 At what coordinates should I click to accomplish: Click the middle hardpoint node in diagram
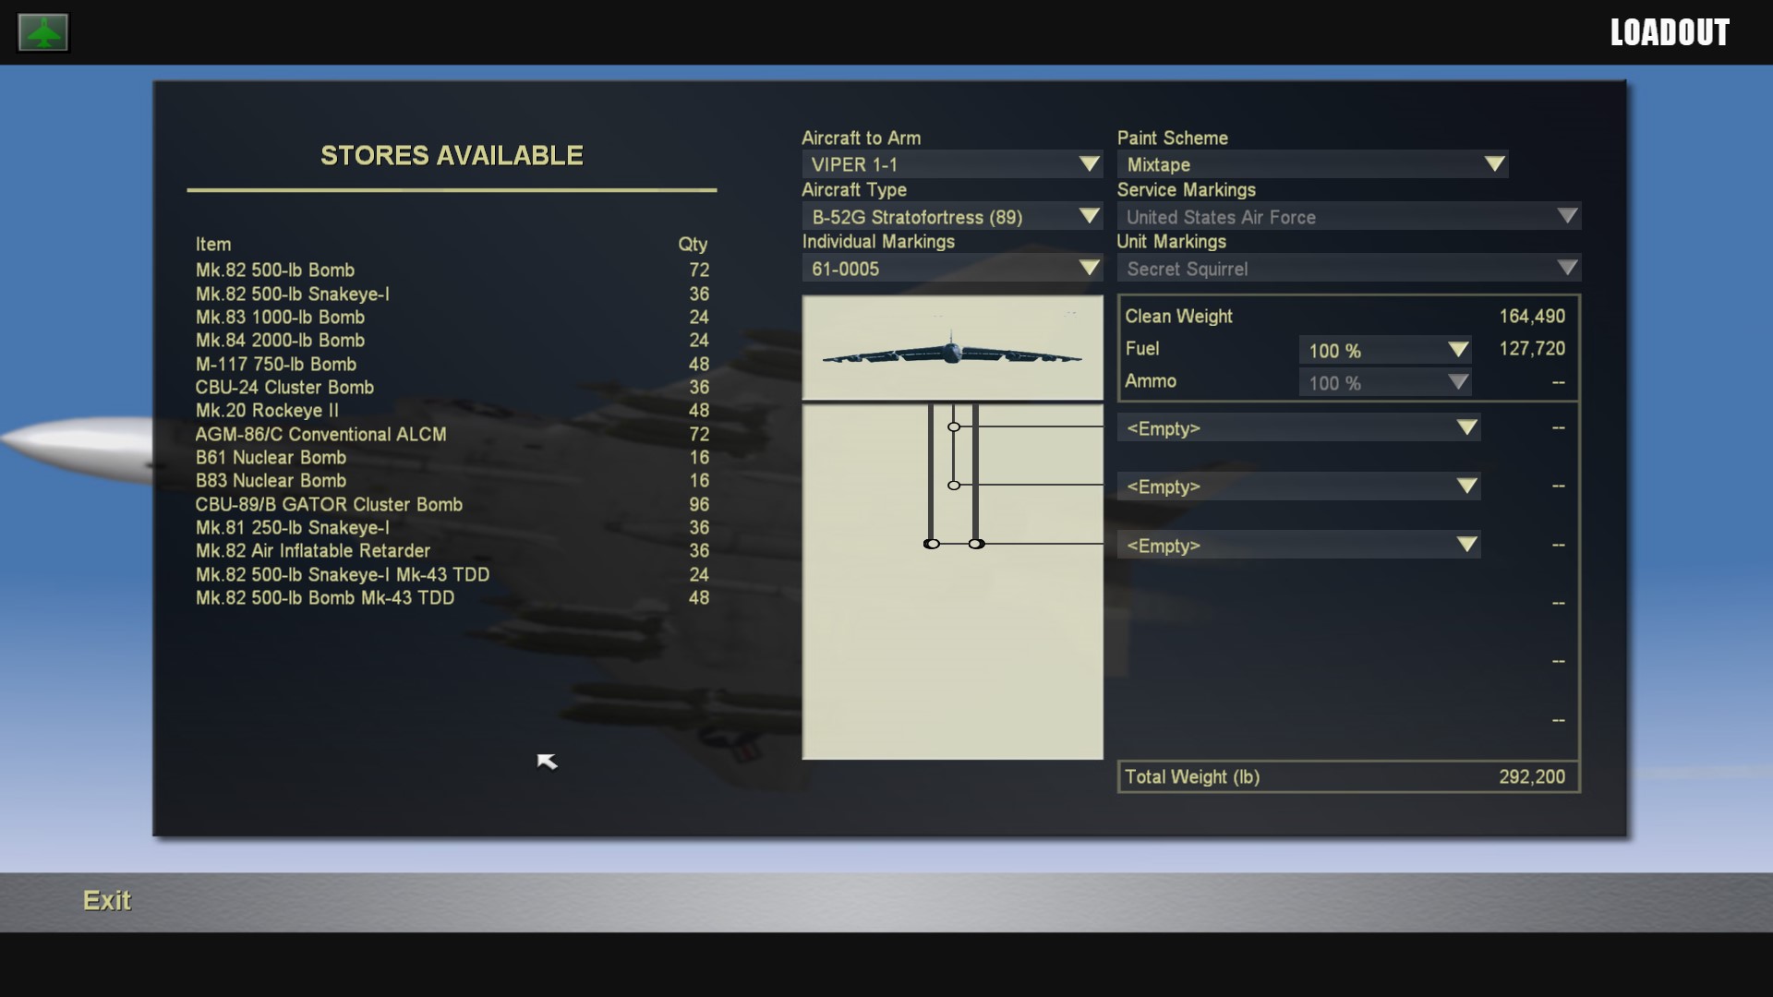tap(954, 485)
